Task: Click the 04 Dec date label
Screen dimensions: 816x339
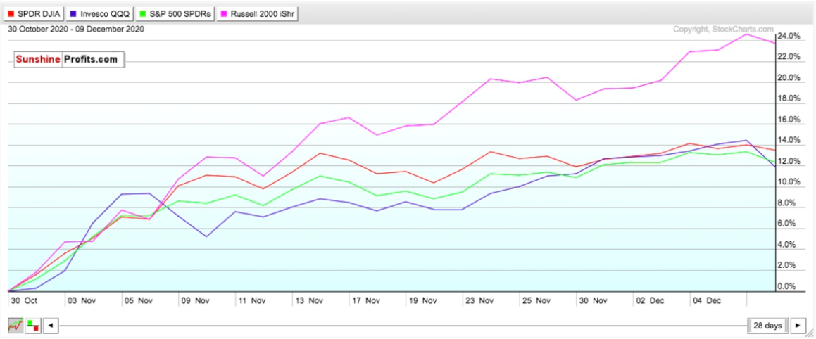Action: pos(708,300)
